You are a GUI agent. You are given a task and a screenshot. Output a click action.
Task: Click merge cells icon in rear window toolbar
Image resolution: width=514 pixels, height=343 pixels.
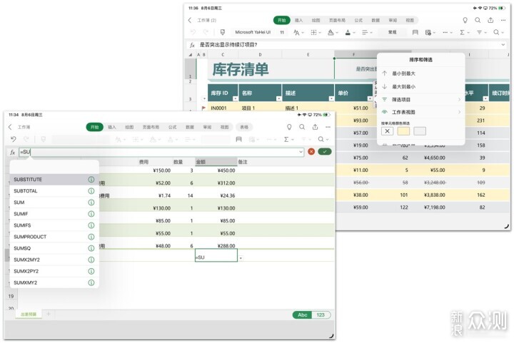pos(415,32)
